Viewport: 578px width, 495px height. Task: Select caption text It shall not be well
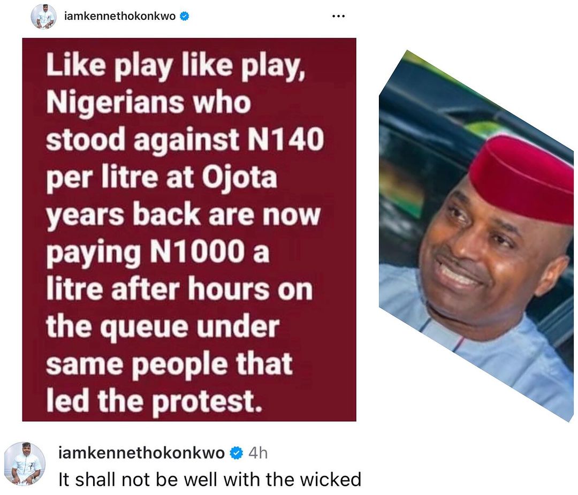(210, 479)
